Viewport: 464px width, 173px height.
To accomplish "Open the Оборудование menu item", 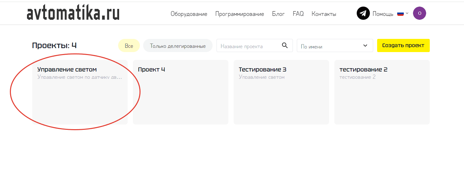I will tap(189, 14).
